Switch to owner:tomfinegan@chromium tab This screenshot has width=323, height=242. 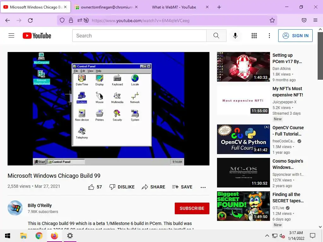point(107,7)
